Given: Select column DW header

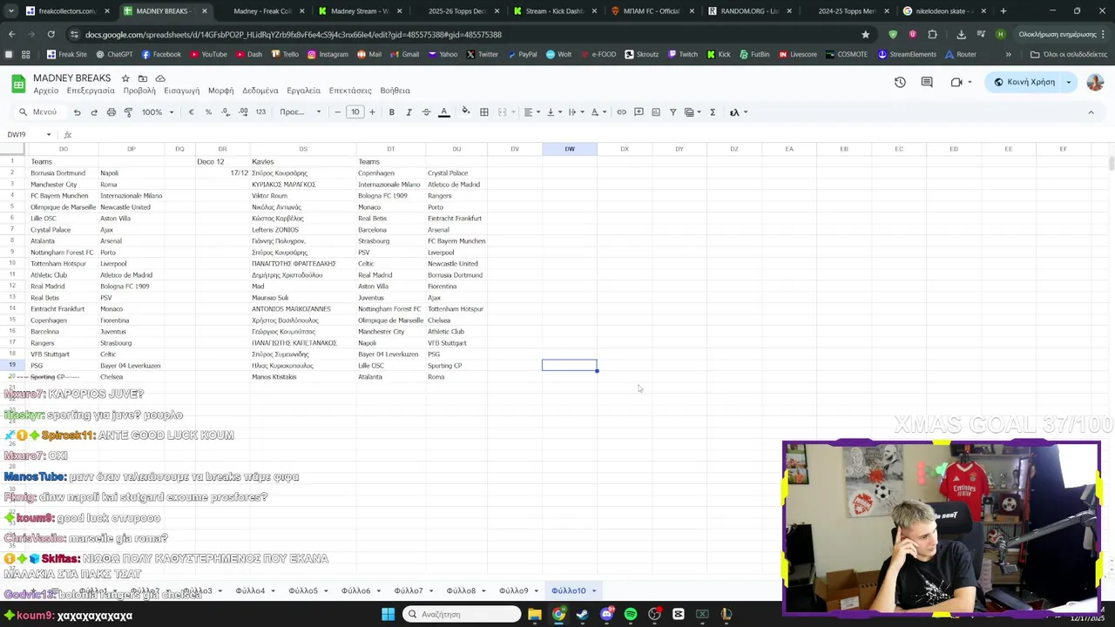Looking at the screenshot, I should (570, 149).
